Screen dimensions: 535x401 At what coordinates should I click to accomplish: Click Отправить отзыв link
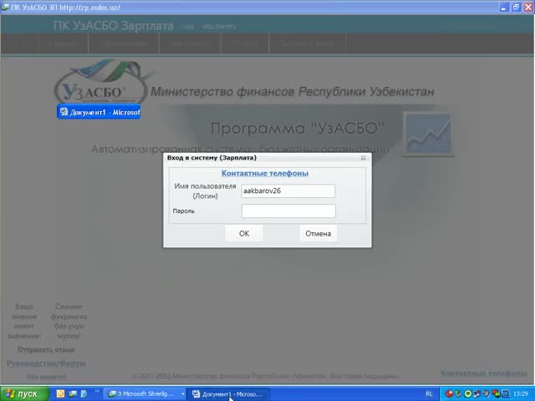46,349
